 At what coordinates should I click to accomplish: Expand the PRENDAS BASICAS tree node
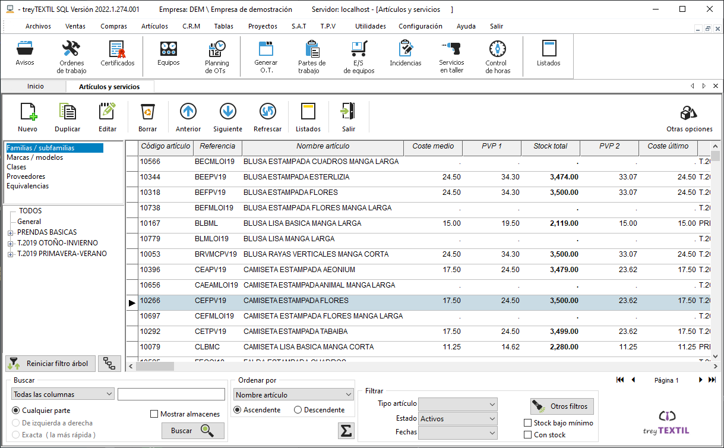[10, 232]
